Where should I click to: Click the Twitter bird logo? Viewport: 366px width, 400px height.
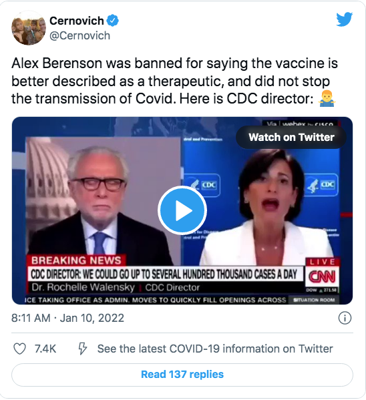(x=345, y=19)
